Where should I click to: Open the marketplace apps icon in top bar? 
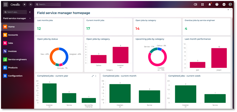pos(202,4)
